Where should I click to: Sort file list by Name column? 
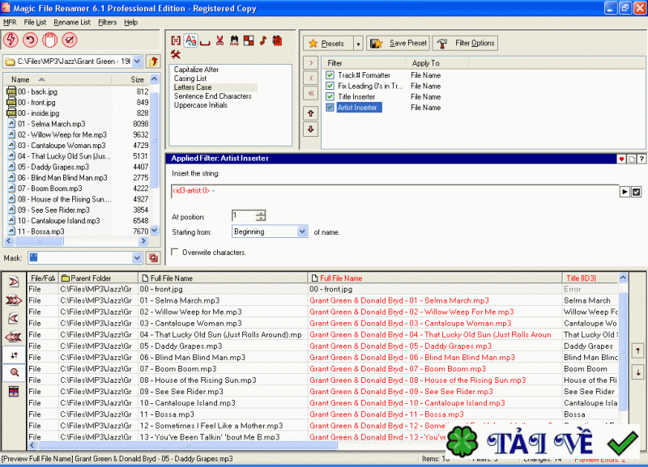(x=21, y=79)
